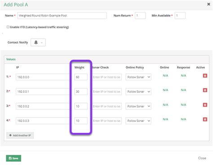The height and width of the screenshot is (165, 213).
Task: Select the IP field containing 192.0.0.3
Action: tap(43, 121)
